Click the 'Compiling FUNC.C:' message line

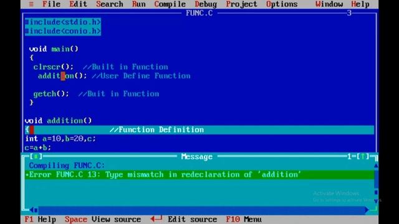click(67, 166)
